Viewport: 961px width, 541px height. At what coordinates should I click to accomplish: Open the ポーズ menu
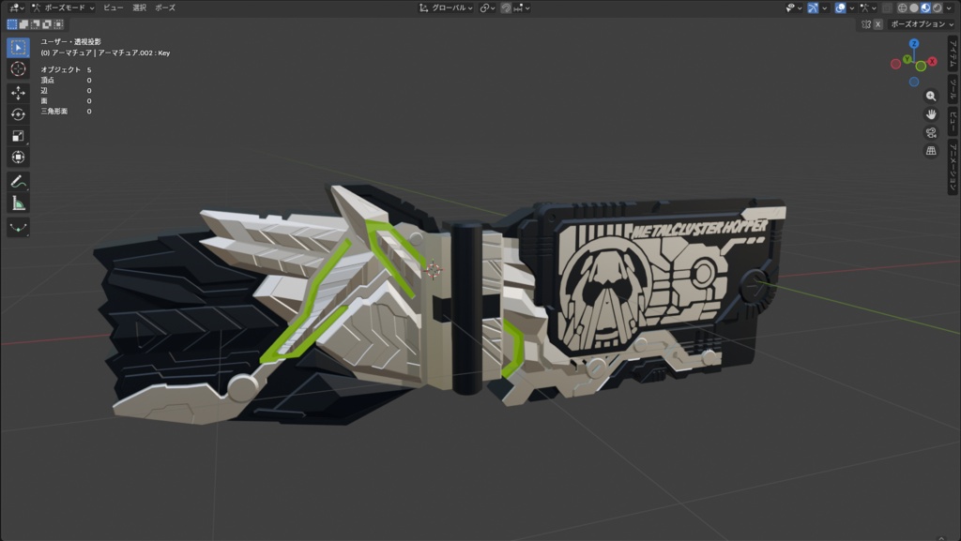pos(165,8)
